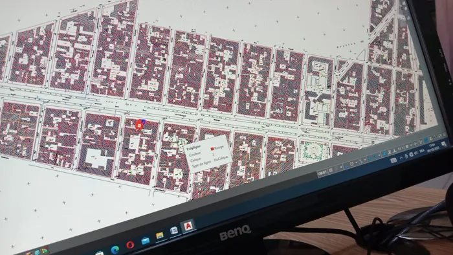The image size is (453, 255).
Task: Switch the FRA input language
Action: point(422,151)
